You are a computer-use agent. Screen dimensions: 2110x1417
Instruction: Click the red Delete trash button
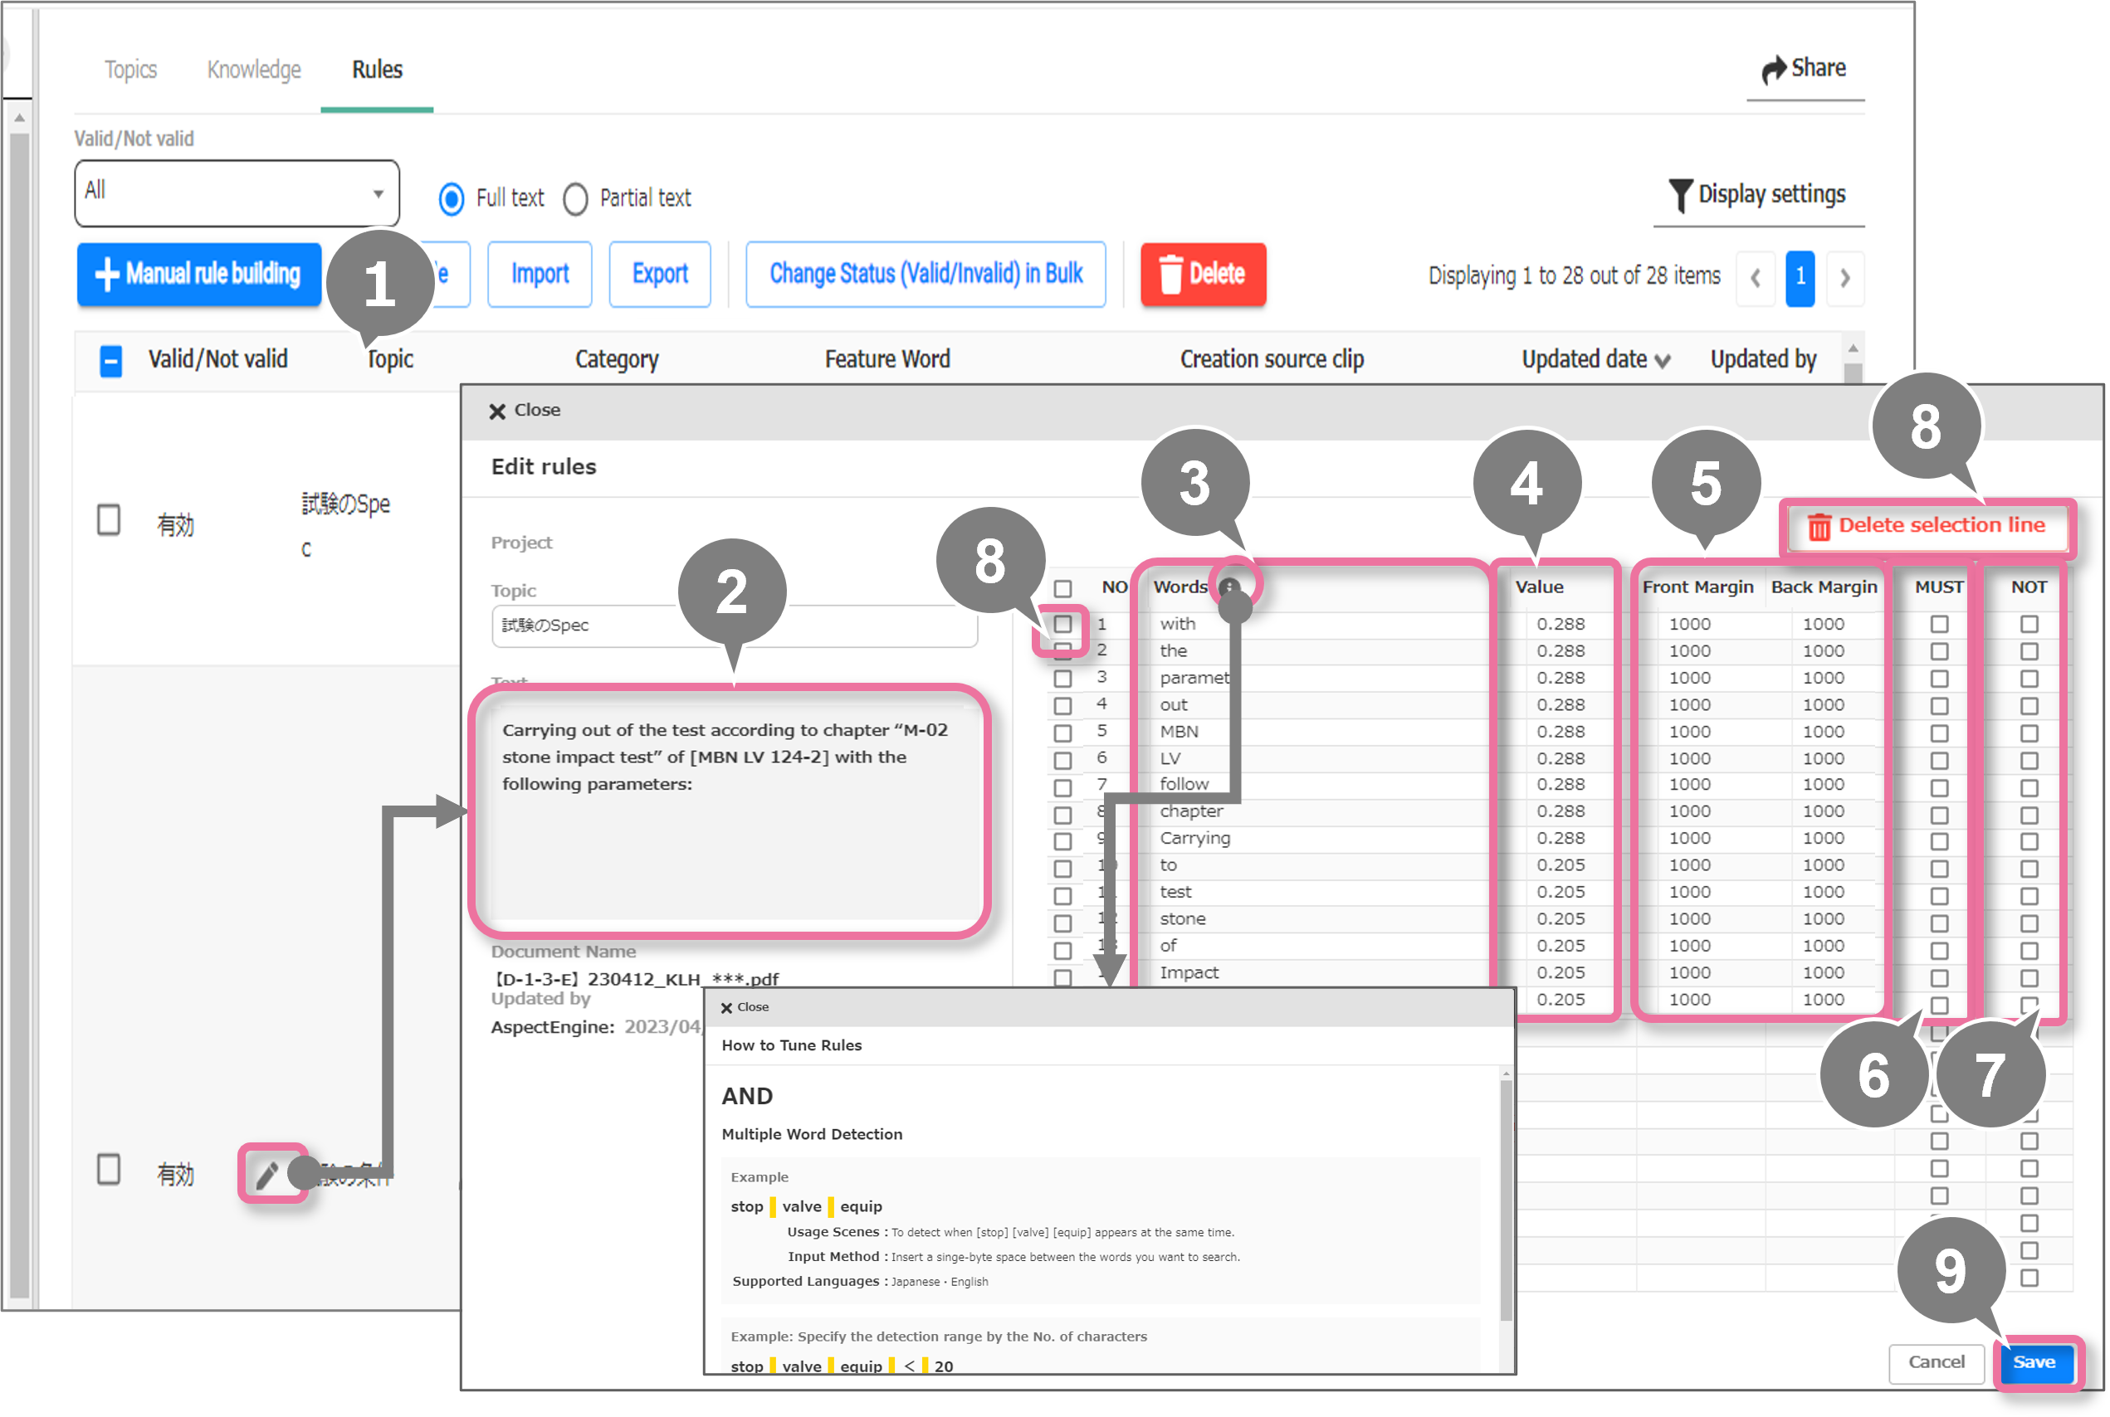point(1203,274)
